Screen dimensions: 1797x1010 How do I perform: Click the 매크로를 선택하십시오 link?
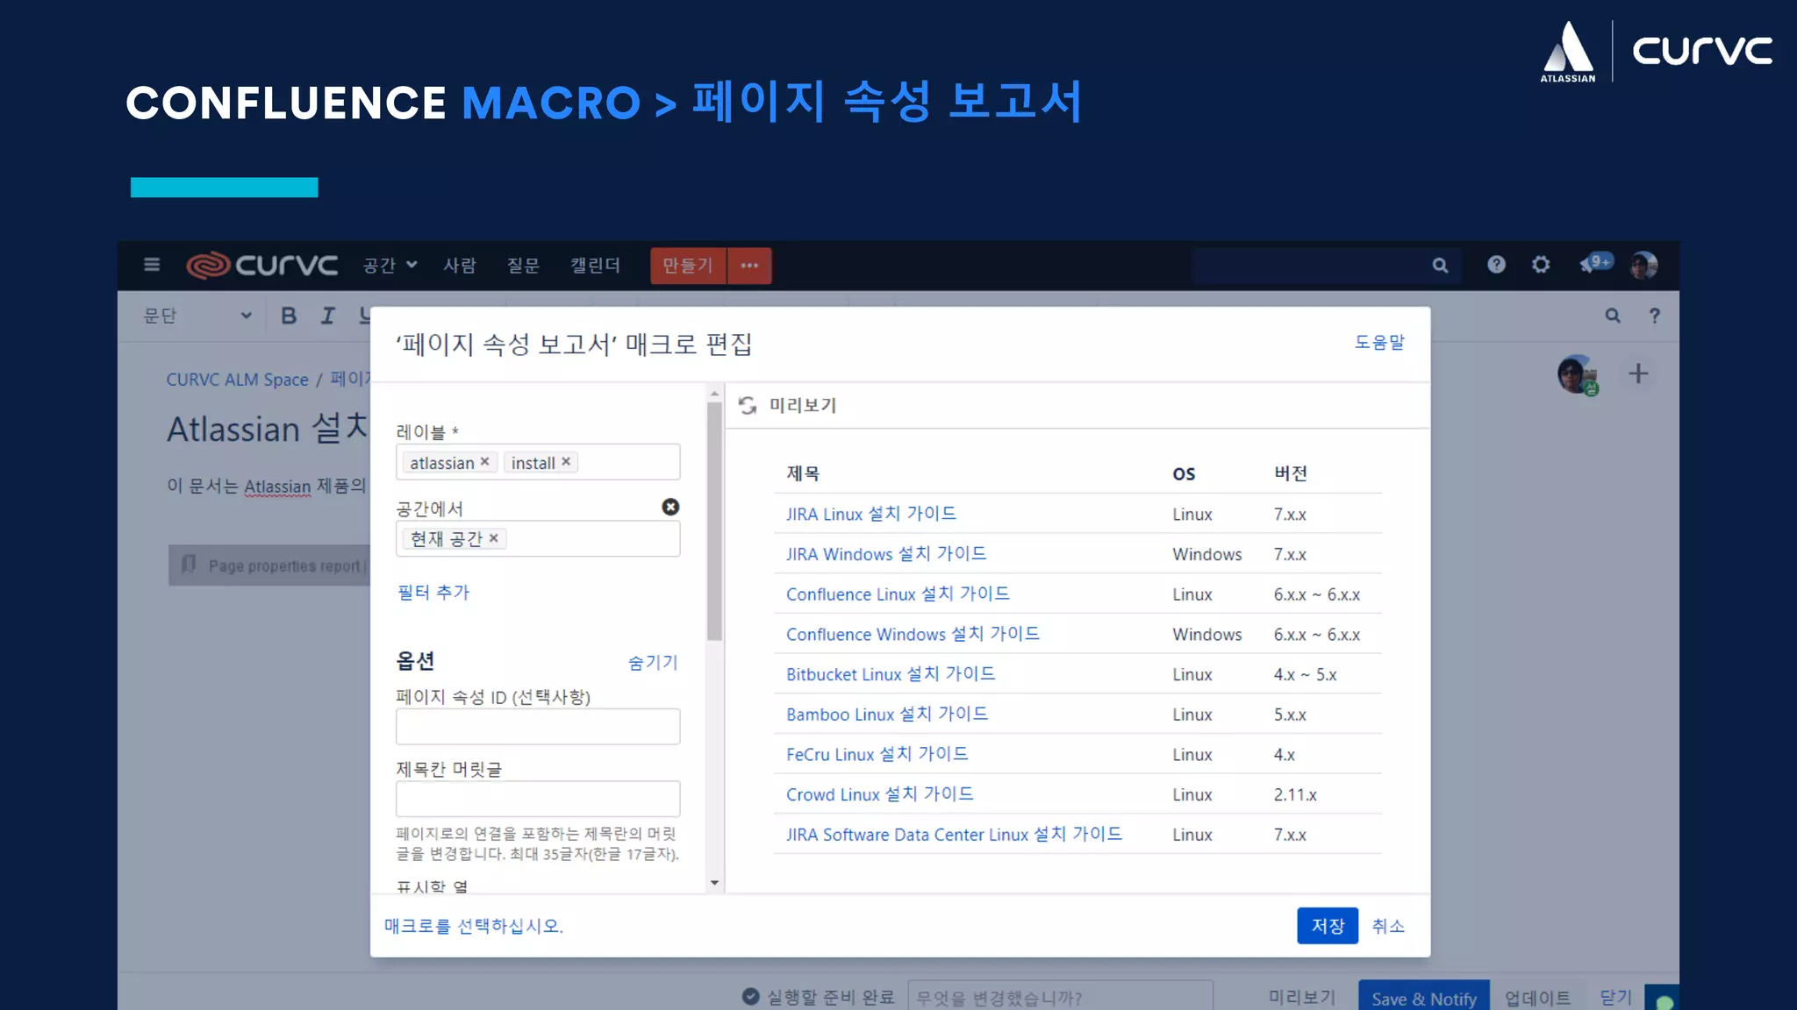tap(474, 926)
